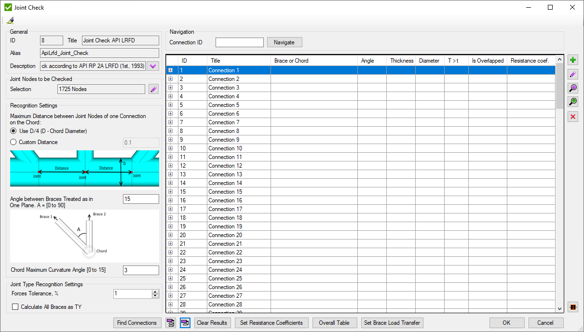
Task: Click the highlighter icon in top toolbar
Action: (10, 20)
